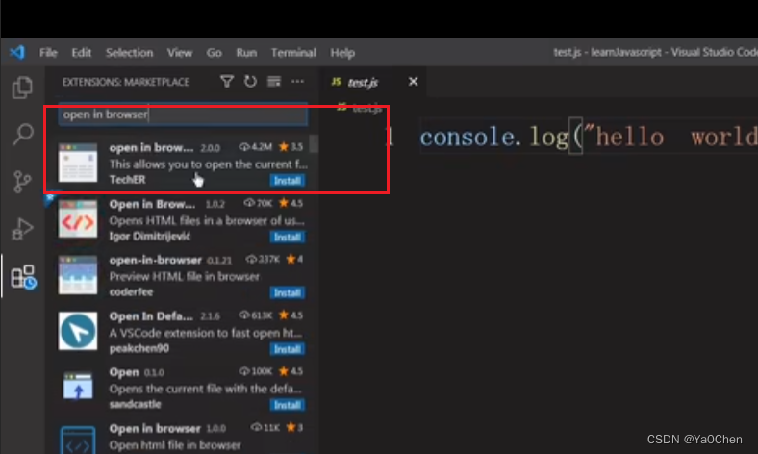Open the Search view in activity bar

coord(22,134)
